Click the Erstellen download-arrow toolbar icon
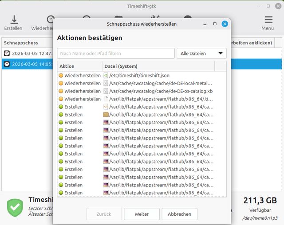The image size is (284, 225). tap(14, 19)
